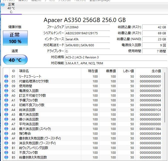
Task: Click the 健康状態 label
Action: tap(15, 27)
